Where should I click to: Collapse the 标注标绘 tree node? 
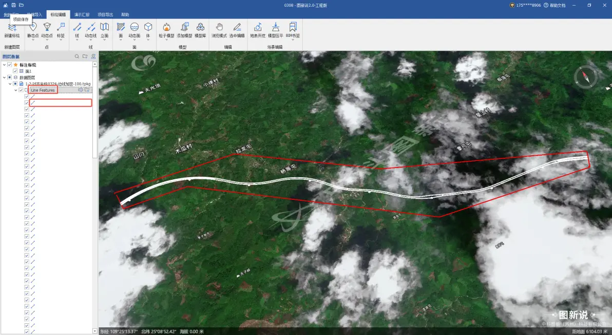tap(4, 65)
